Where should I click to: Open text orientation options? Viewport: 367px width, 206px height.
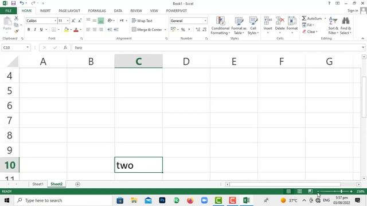tap(110, 21)
